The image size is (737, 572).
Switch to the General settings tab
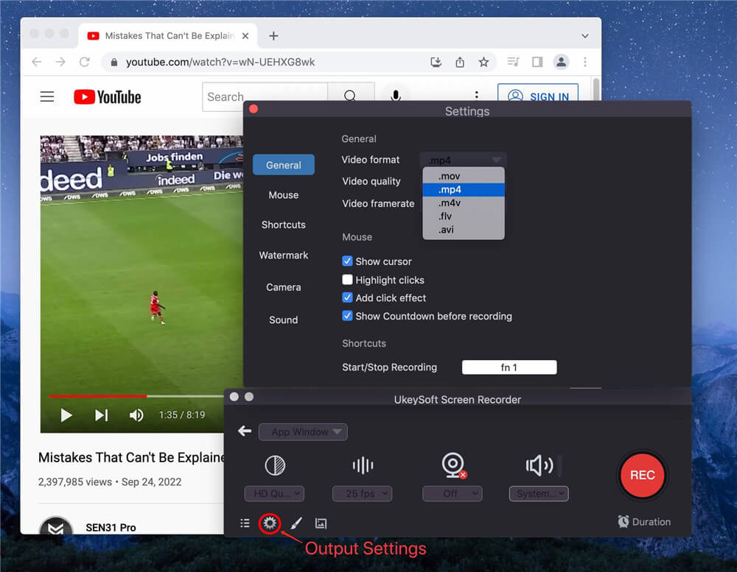click(x=284, y=165)
